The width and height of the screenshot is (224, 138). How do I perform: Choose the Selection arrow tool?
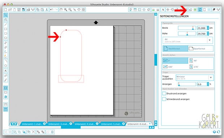point(5,15)
